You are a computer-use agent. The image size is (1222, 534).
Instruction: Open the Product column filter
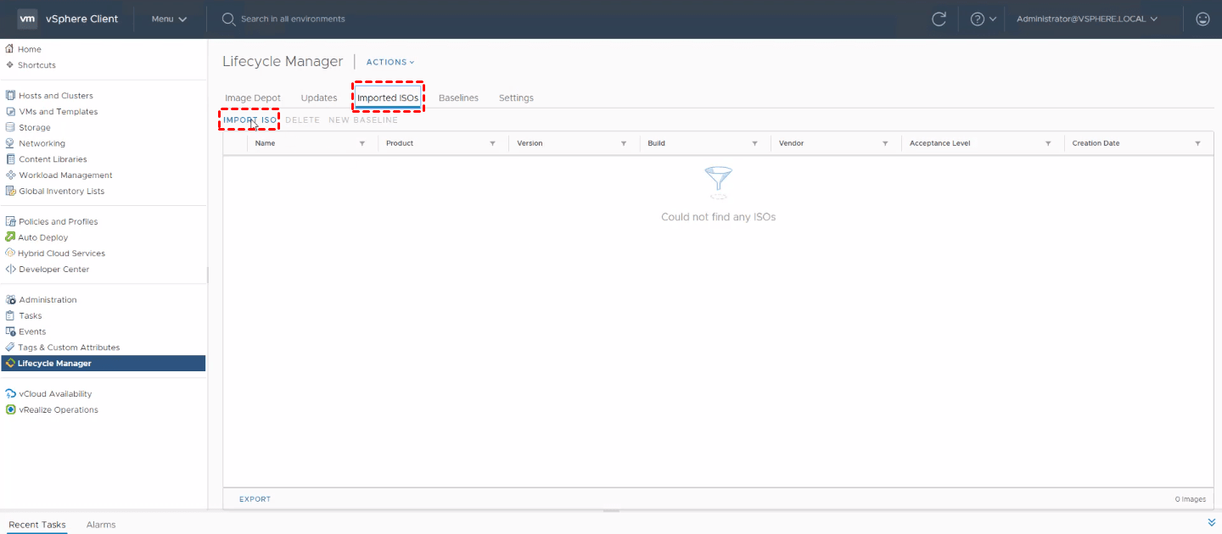click(x=492, y=144)
